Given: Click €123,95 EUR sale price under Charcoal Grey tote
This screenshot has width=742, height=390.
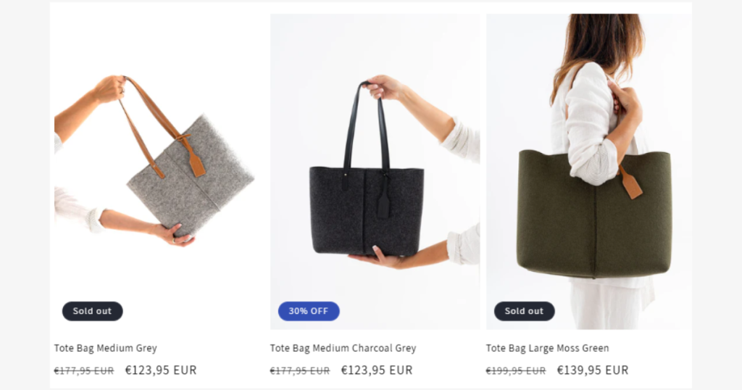Looking at the screenshot, I should click(x=377, y=370).
